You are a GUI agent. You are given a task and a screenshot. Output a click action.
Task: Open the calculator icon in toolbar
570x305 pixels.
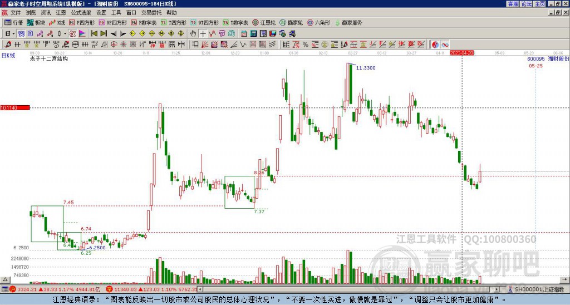254,33
